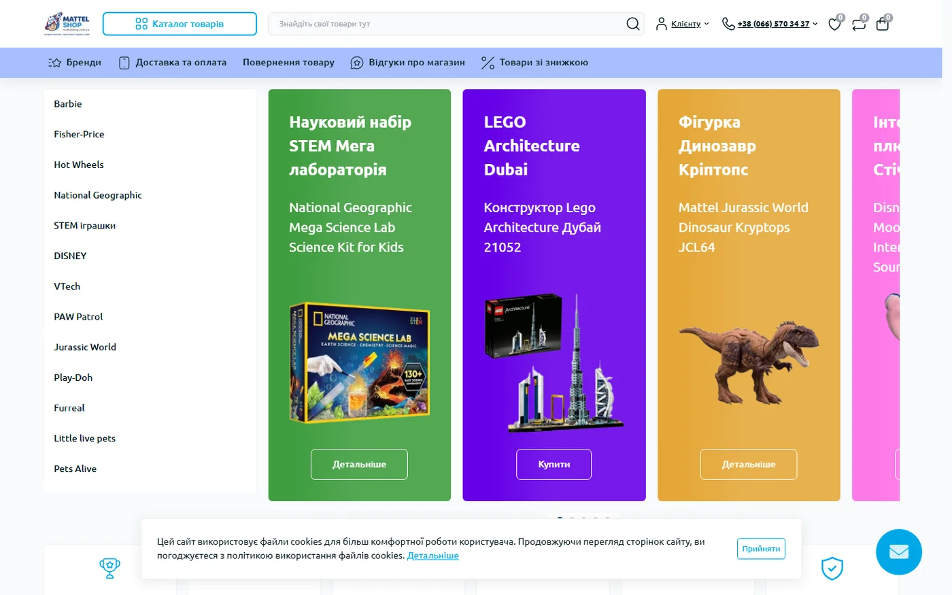The width and height of the screenshot is (952, 595).
Task: Open Товари зі знижкою discounts
Action: click(x=534, y=63)
